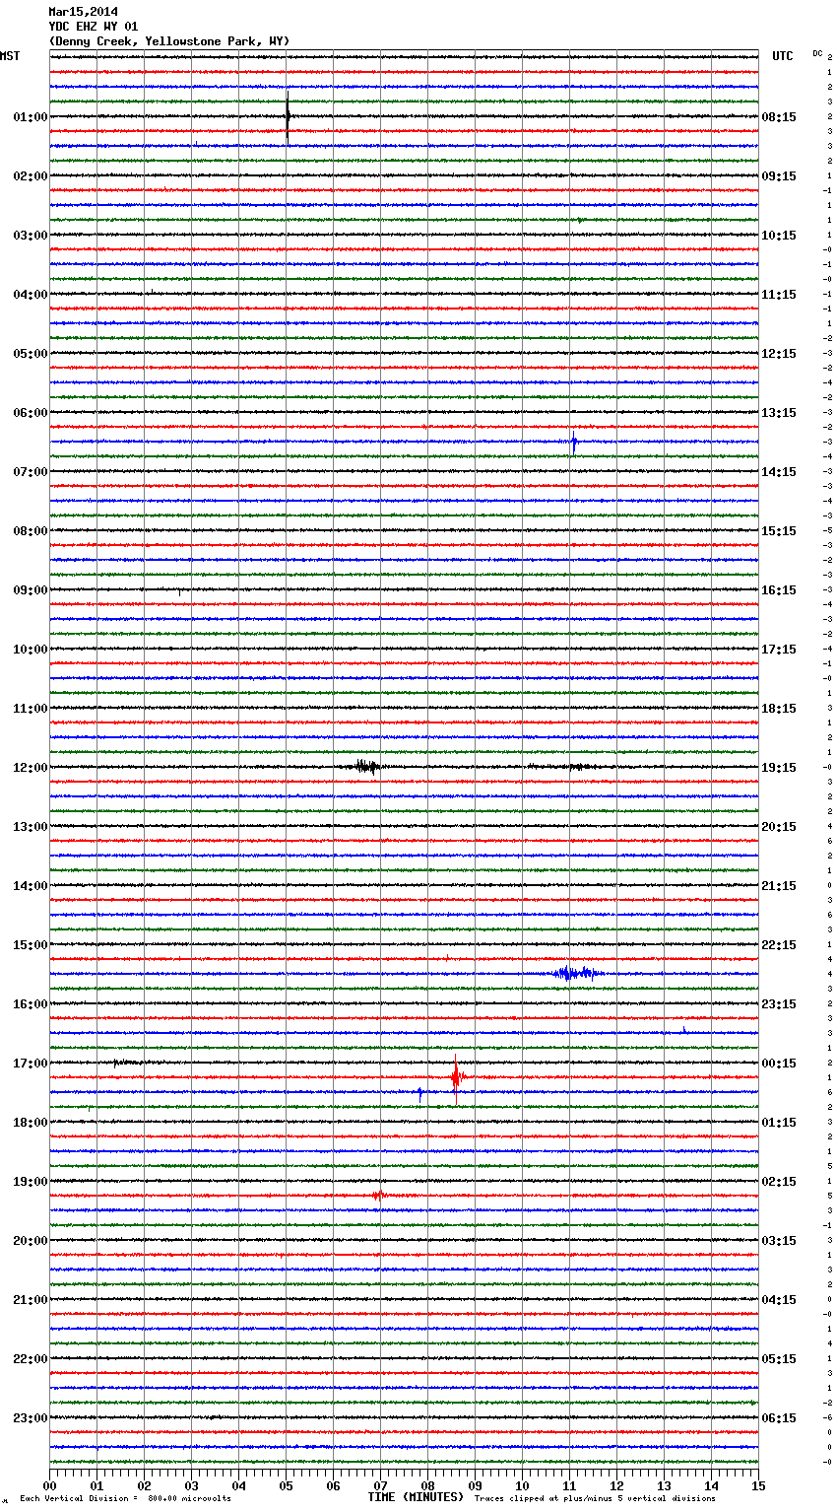The height and width of the screenshot is (1512, 837).
Task: Click the 15:15 UTC time label
Action: pyautogui.click(x=779, y=531)
